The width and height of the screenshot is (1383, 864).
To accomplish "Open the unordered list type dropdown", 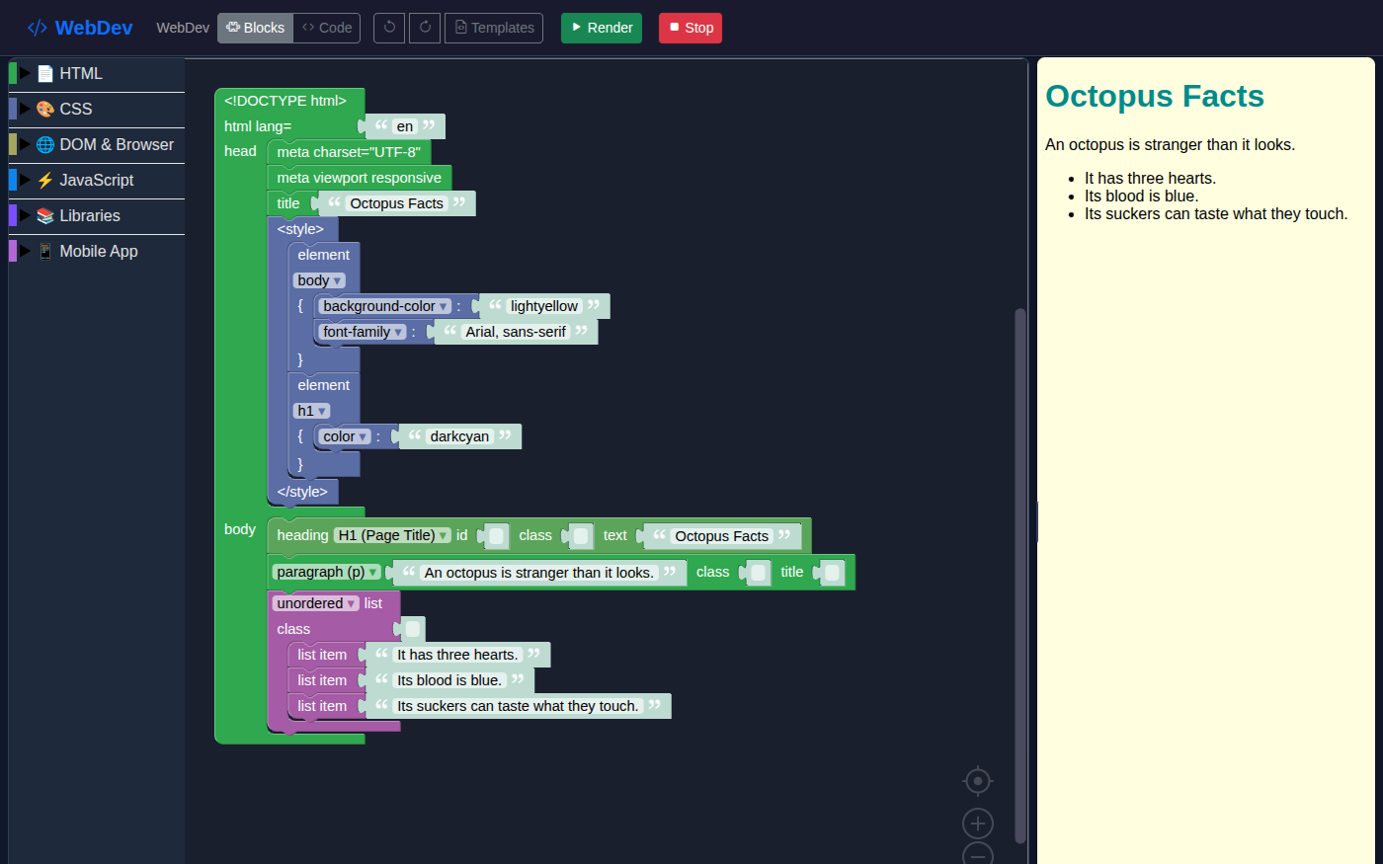I will (316, 603).
